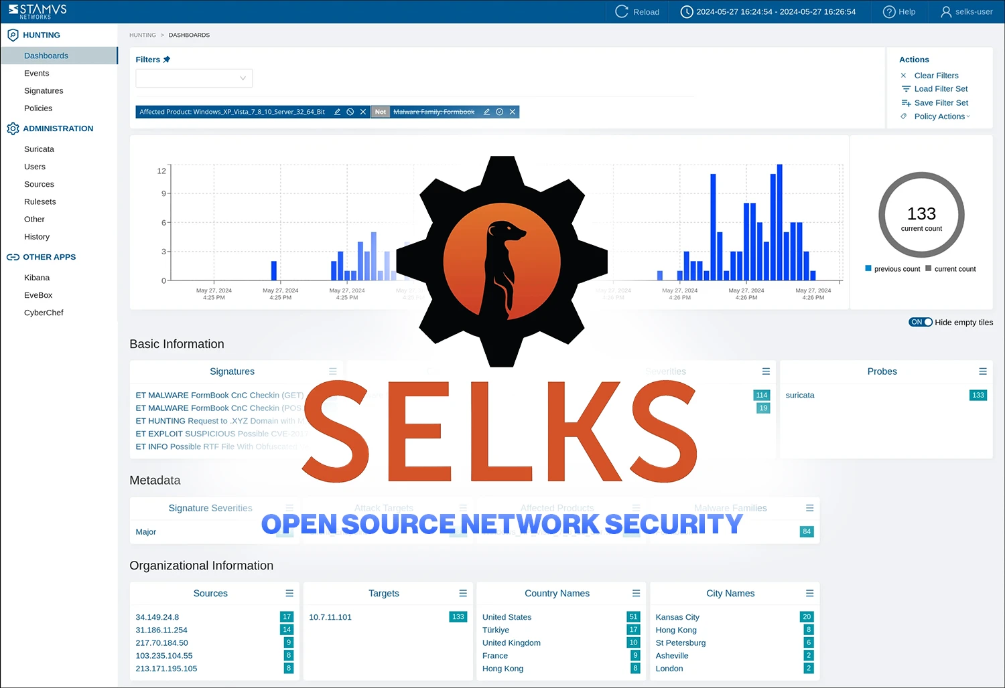Click the Reload icon in top bar
Screen dimensions: 1005x688
pos(621,11)
